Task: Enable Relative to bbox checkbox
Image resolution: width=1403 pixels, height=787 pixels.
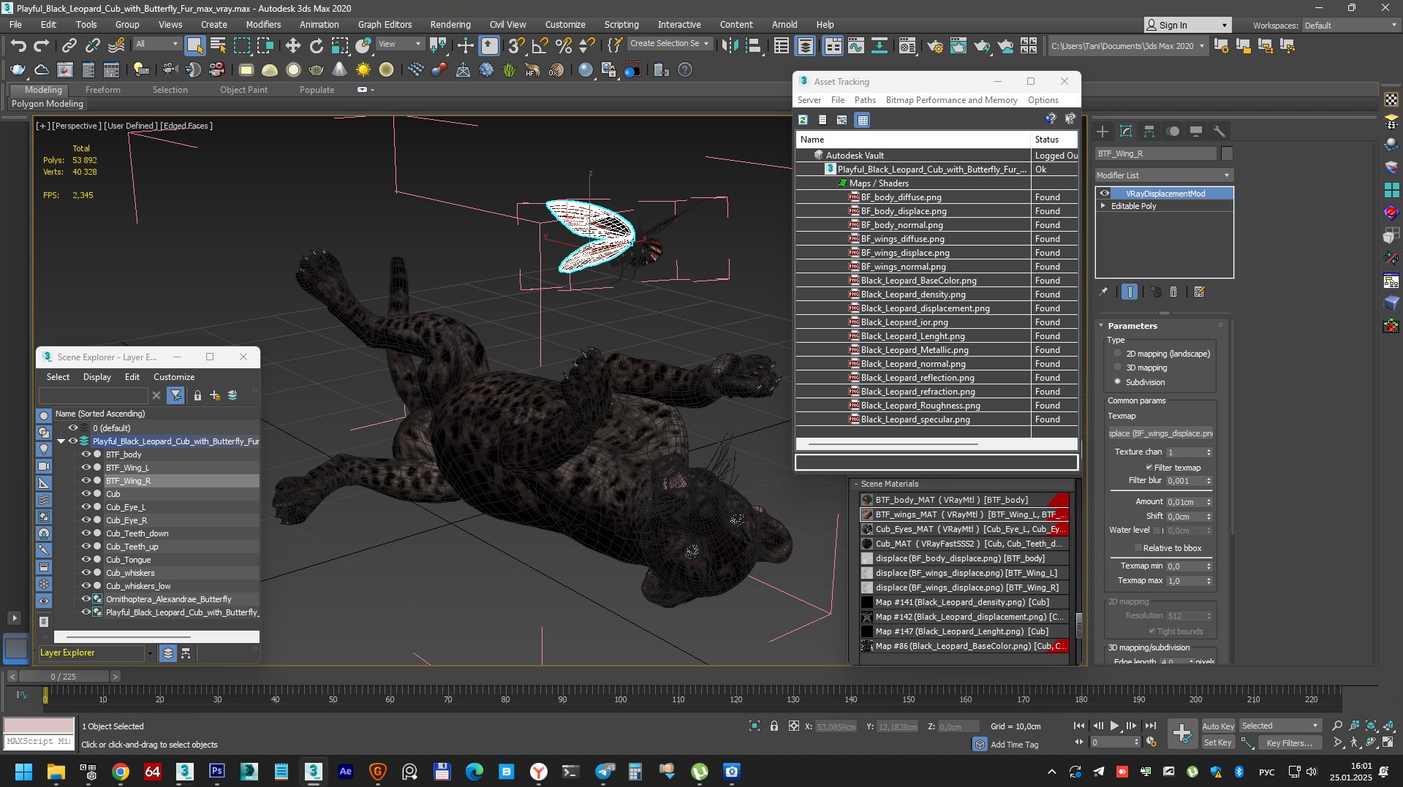Action: point(1138,548)
